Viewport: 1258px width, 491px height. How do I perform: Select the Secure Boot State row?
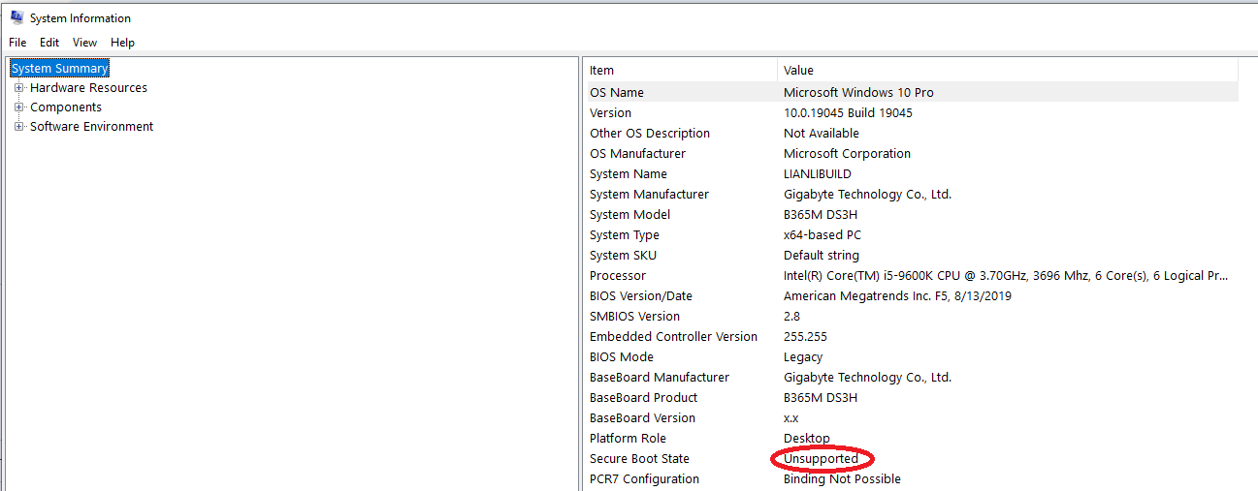pyautogui.click(x=912, y=459)
